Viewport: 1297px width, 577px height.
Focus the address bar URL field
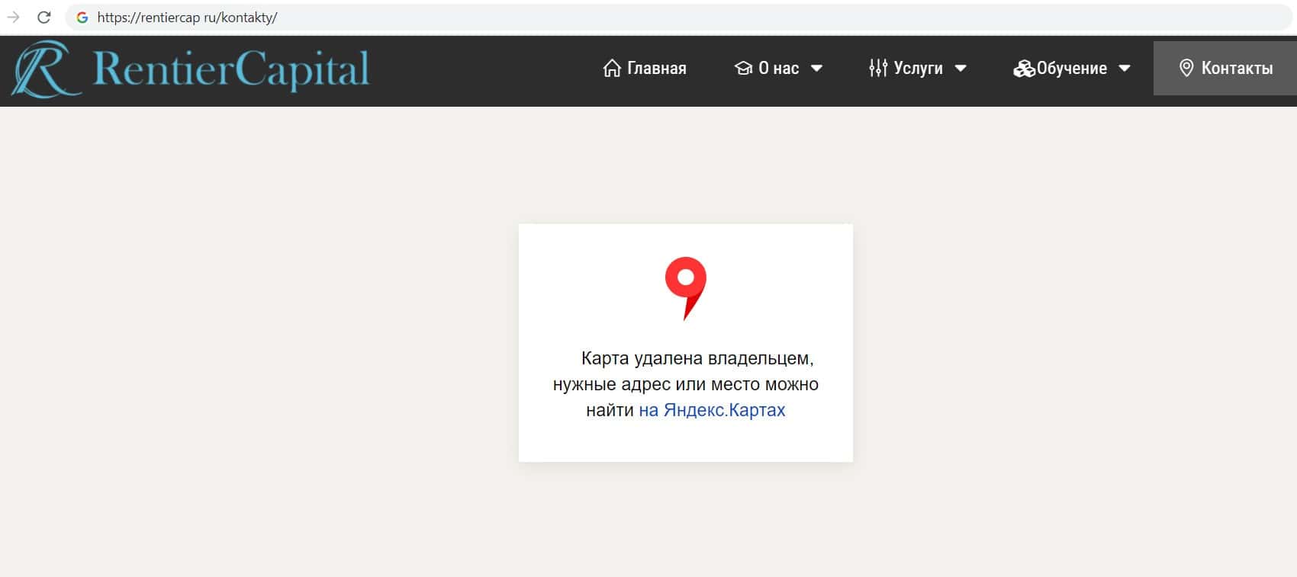click(x=679, y=18)
